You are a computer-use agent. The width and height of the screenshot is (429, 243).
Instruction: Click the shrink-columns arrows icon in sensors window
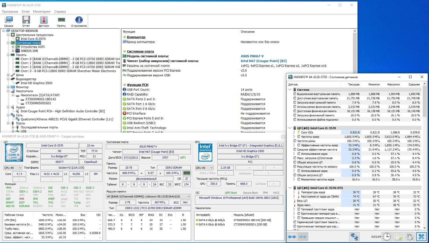coord(302,237)
